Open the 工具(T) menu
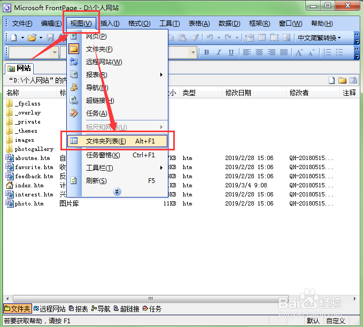 [x=169, y=24]
